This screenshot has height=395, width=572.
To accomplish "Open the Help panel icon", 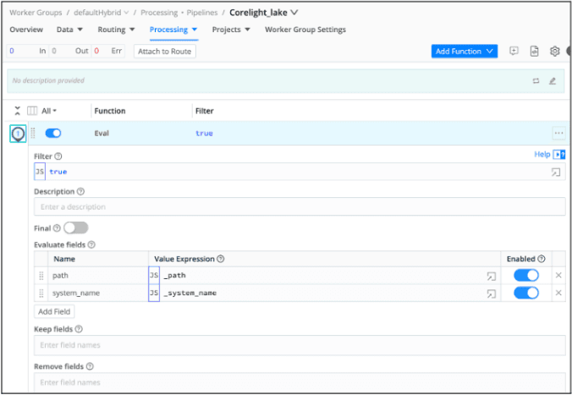I will point(558,155).
